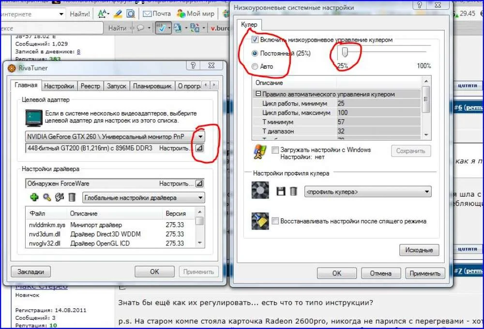Viewport: 484px width, 329px height.
Task: Click the RivaTuner gear icon in title bar
Action: pyautogui.click(x=12, y=68)
